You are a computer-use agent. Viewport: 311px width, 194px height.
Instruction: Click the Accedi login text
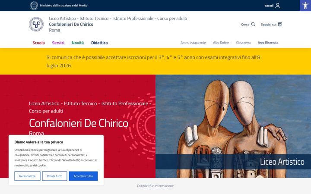269,6
